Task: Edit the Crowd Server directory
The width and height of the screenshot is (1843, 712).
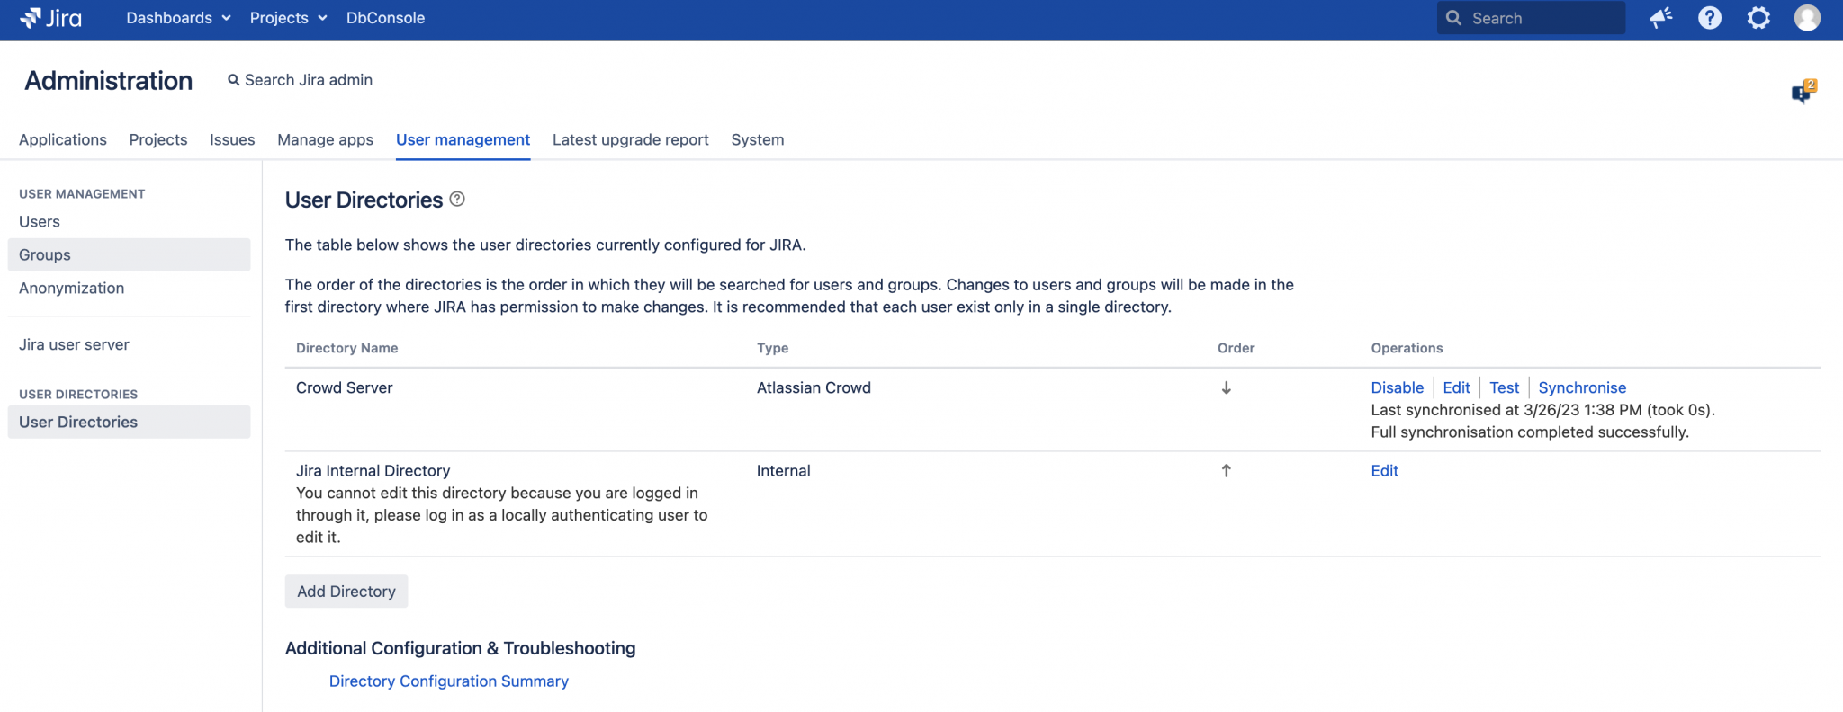Action: click(x=1456, y=387)
